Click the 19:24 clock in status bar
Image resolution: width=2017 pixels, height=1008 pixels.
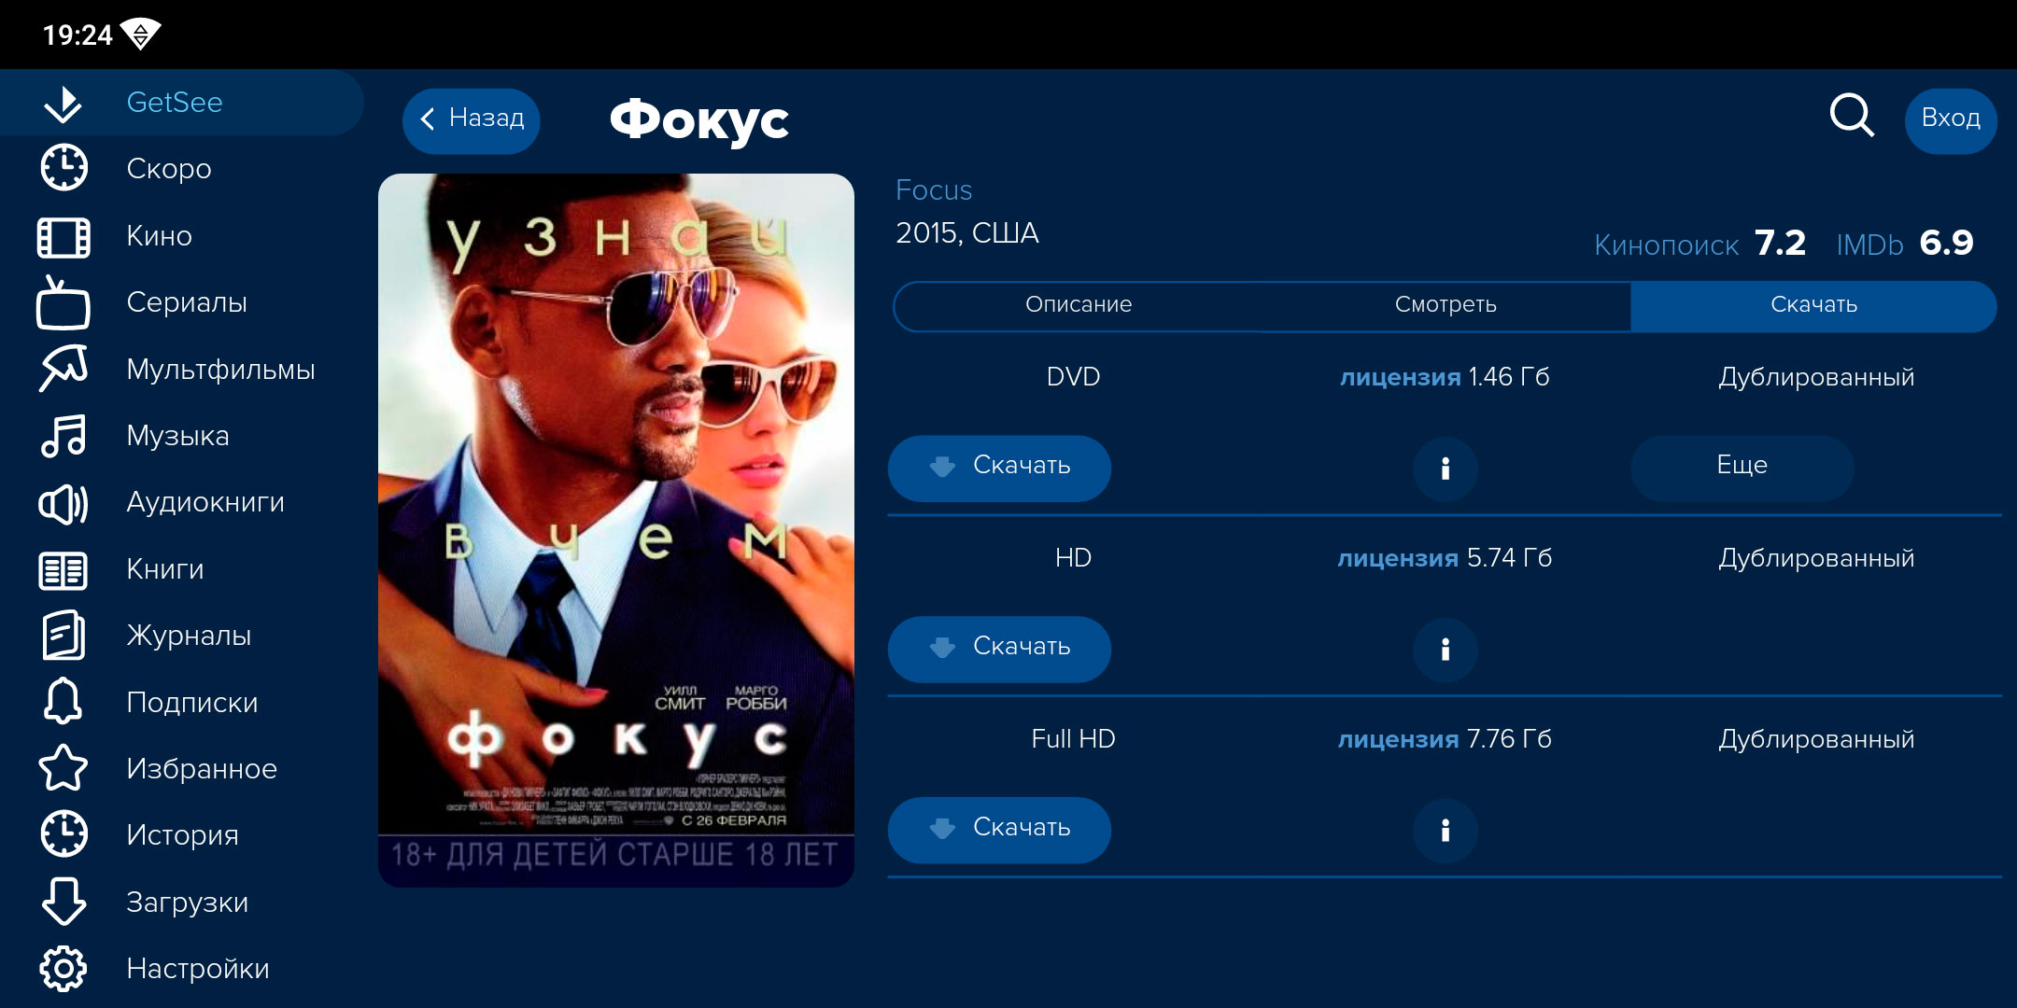(x=78, y=35)
